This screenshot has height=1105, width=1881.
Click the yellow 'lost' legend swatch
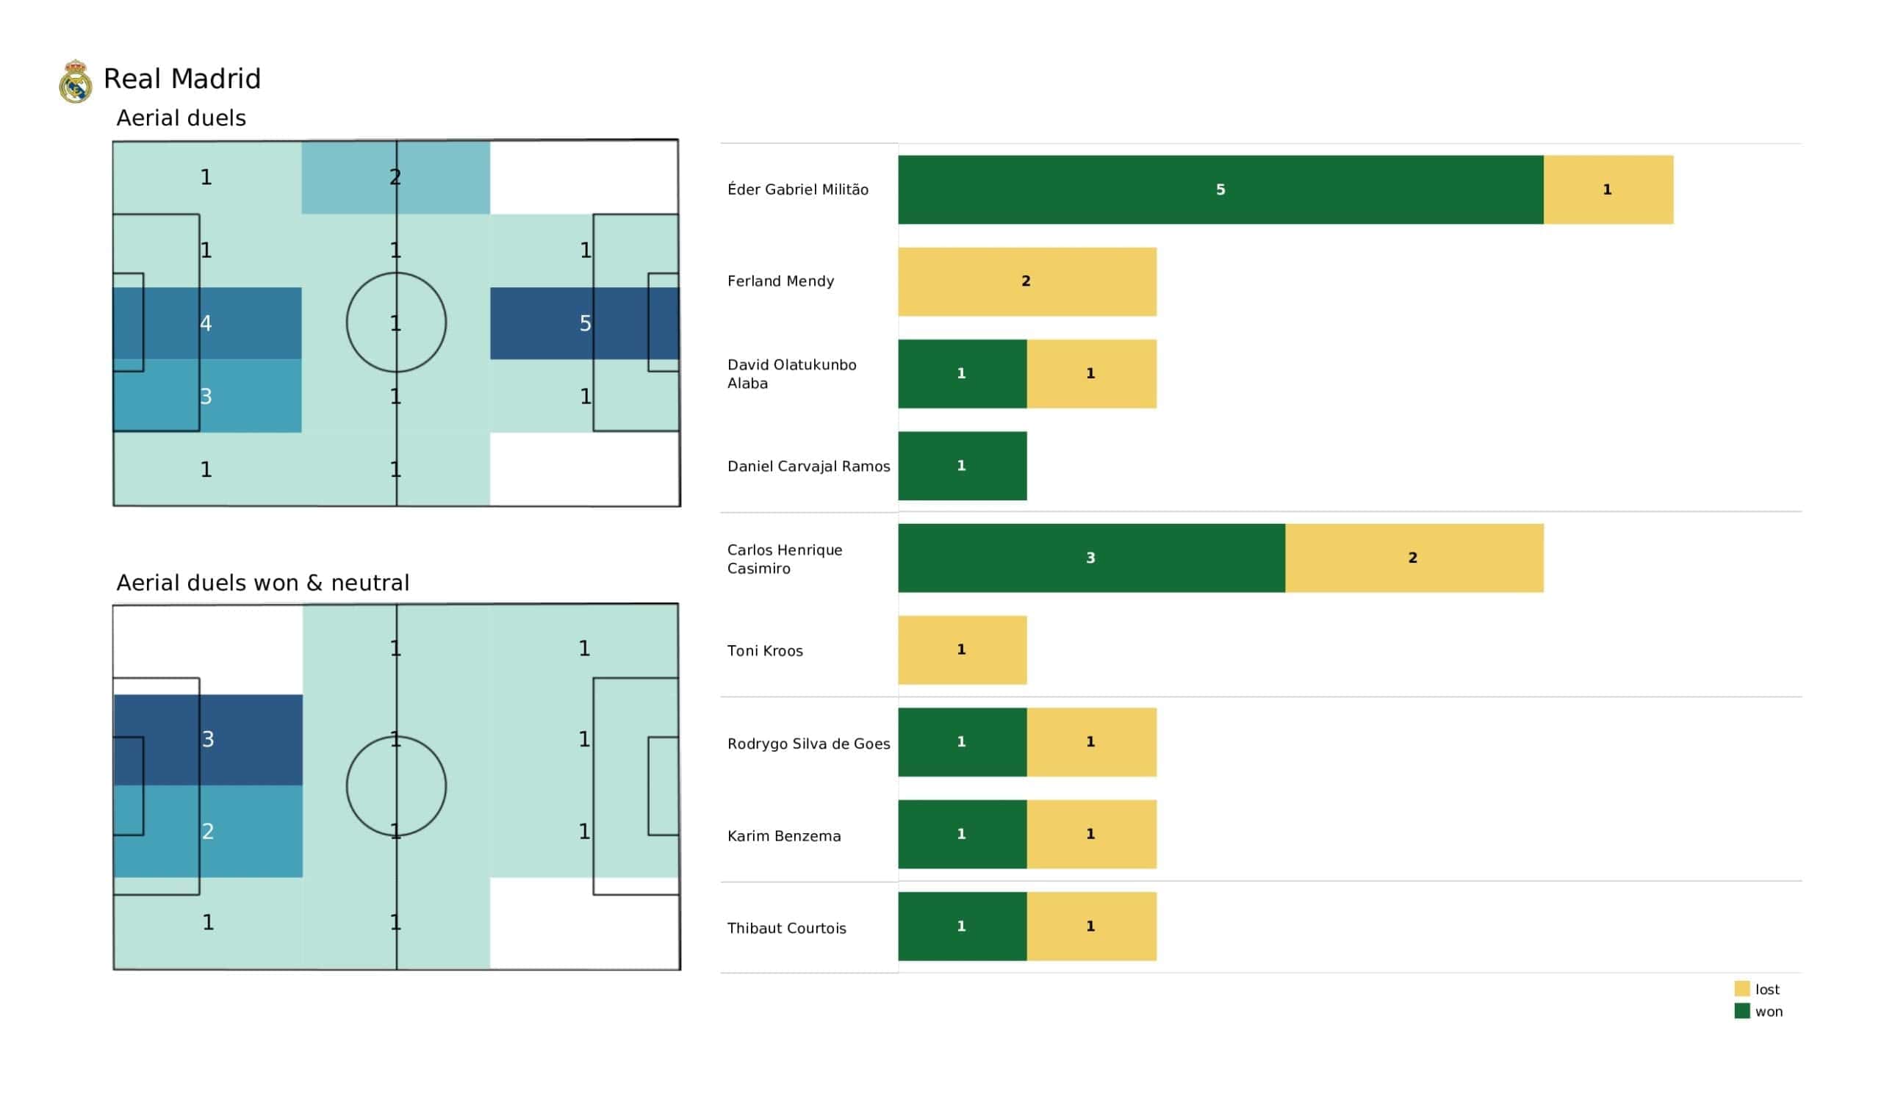[1741, 988]
